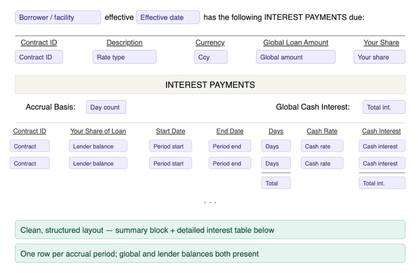
Task: Select the 'One row per accrual period' note
Action: click(210, 254)
